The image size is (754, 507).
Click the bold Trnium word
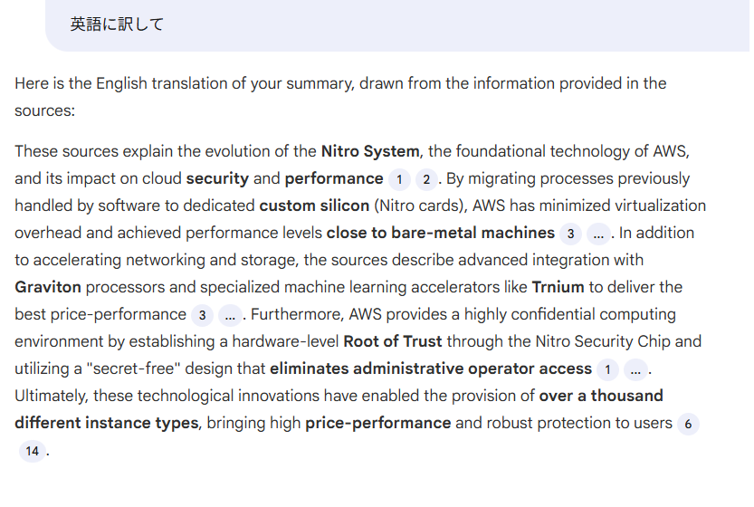pos(558,287)
